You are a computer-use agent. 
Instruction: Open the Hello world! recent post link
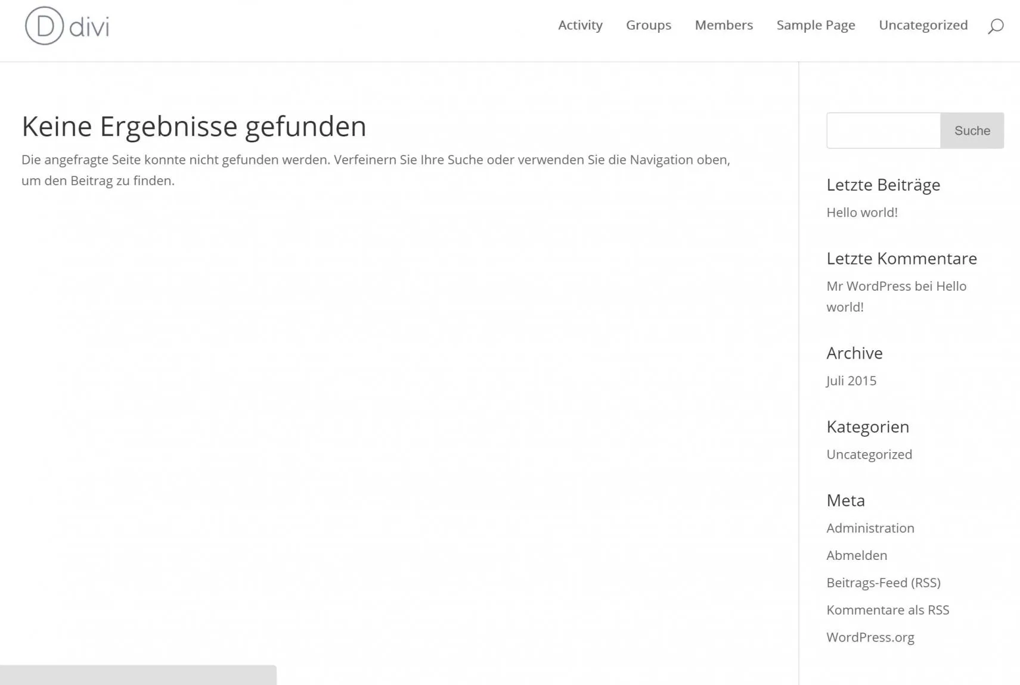coord(862,213)
